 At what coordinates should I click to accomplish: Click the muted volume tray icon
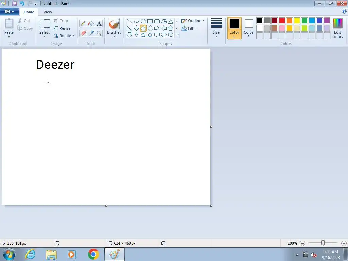click(x=314, y=255)
